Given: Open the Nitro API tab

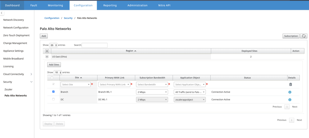Looking at the screenshot, I should 164,5.
